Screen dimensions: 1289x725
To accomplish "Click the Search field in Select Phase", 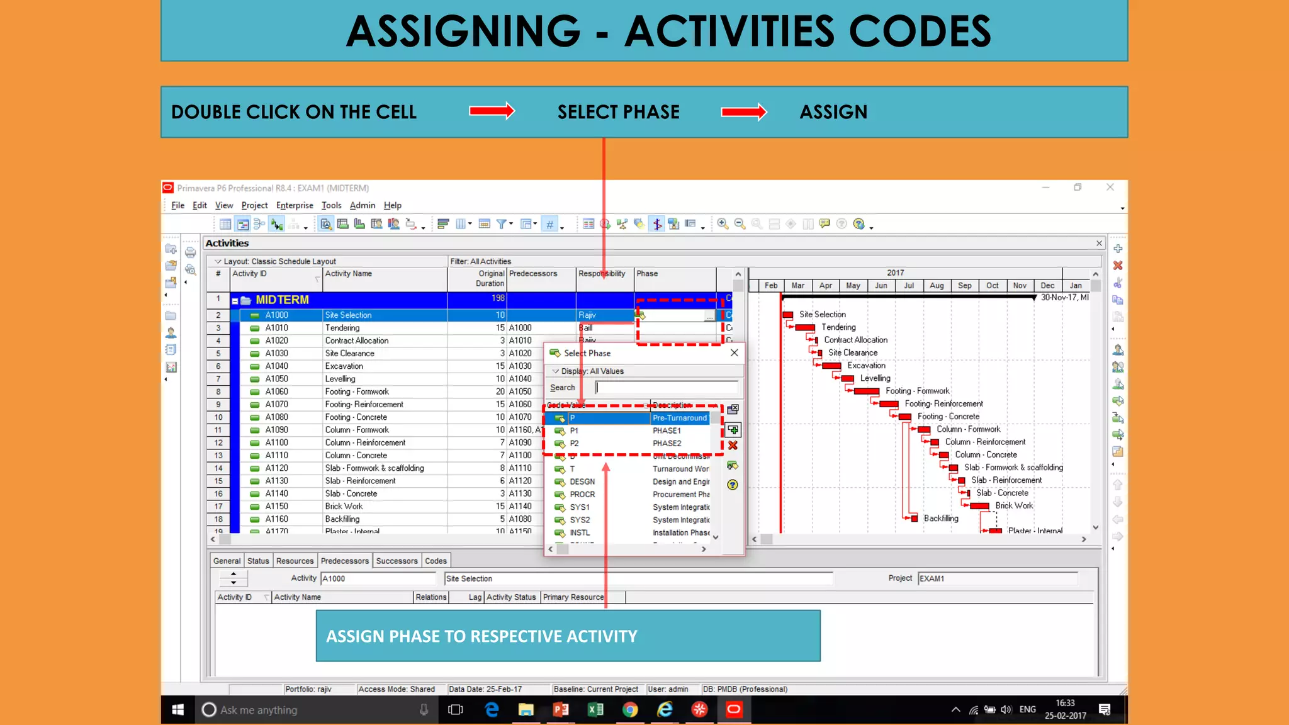I will point(667,388).
